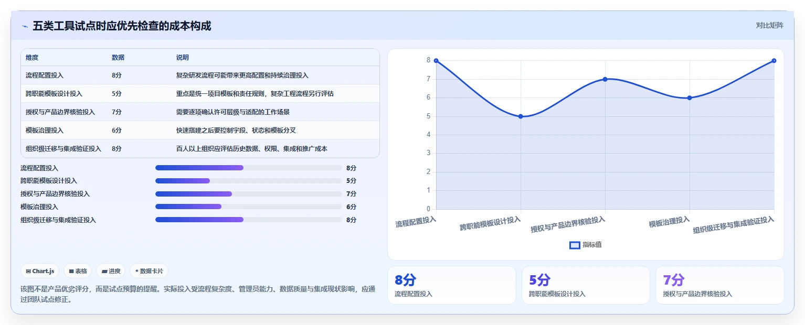Image resolution: width=805 pixels, height=325 pixels.
Task: Click chart data point for 授权与产品边界核验投入
Action: click(605, 79)
